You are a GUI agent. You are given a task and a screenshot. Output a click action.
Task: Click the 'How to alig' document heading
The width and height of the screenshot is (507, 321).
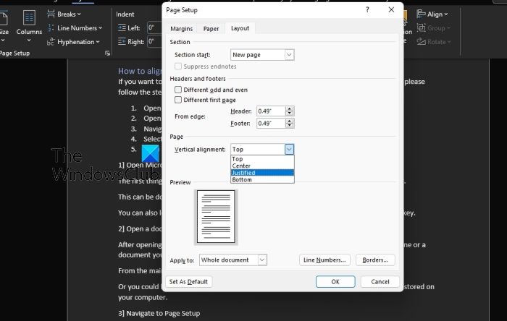click(140, 71)
